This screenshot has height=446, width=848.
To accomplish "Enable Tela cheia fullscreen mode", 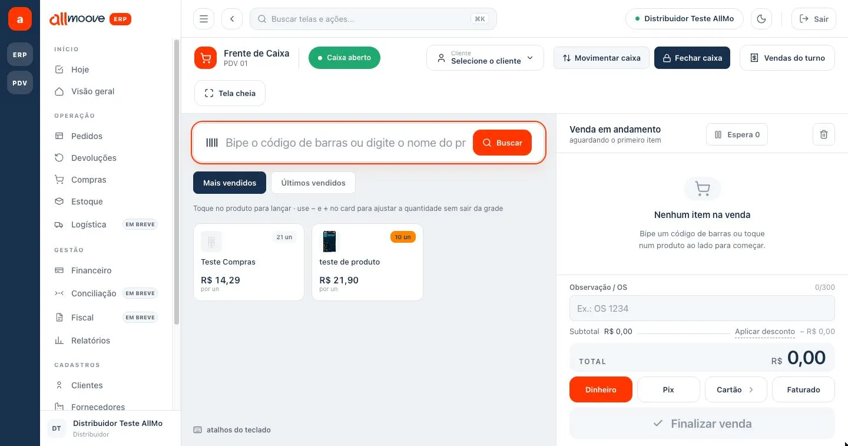I will click(x=230, y=93).
